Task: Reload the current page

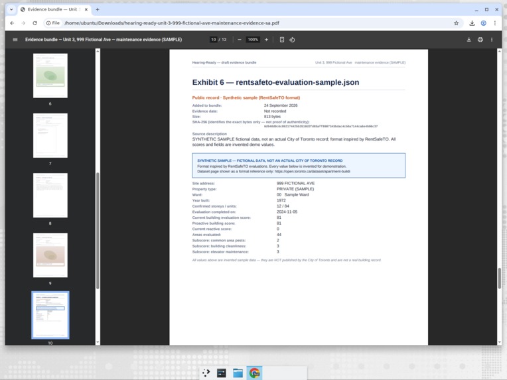Action: (x=35, y=23)
